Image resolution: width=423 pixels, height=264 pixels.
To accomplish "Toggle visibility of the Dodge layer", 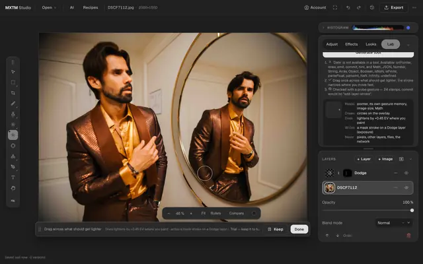I will 406,173.
